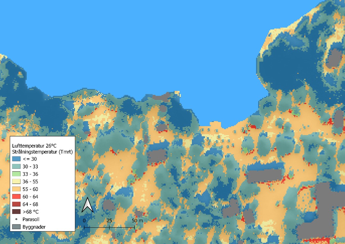The width and height of the screenshot is (345, 244).
Task: Click the Parasoll circle symbol in legend
Action: pos(17,219)
